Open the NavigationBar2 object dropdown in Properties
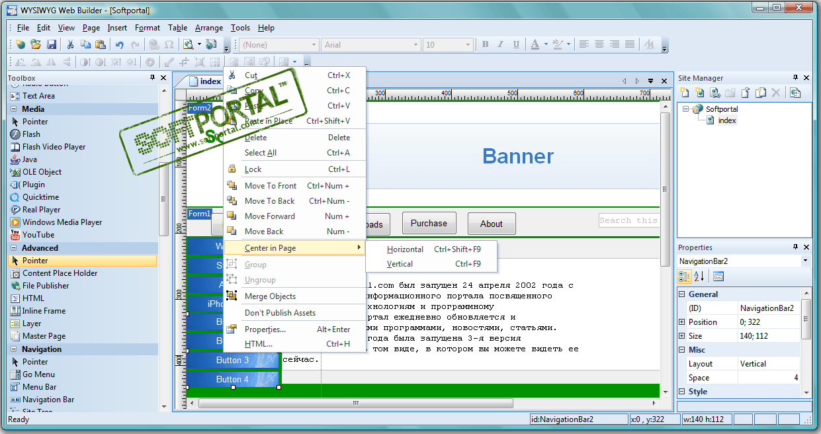Image resolution: width=821 pixels, height=434 pixels. click(805, 261)
